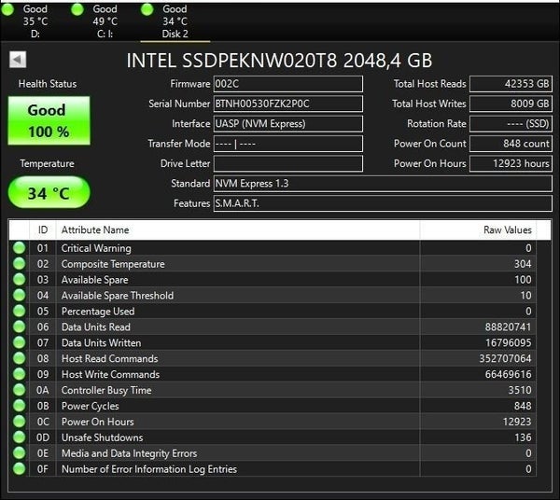Image resolution: width=560 pixels, height=500 pixels.
Task: Click the green status circle for C: I: drive
Action: pos(77,9)
